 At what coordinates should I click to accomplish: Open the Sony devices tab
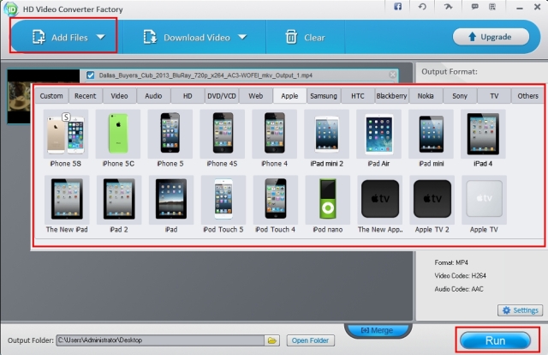pyautogui.click(x=460, y=96)
